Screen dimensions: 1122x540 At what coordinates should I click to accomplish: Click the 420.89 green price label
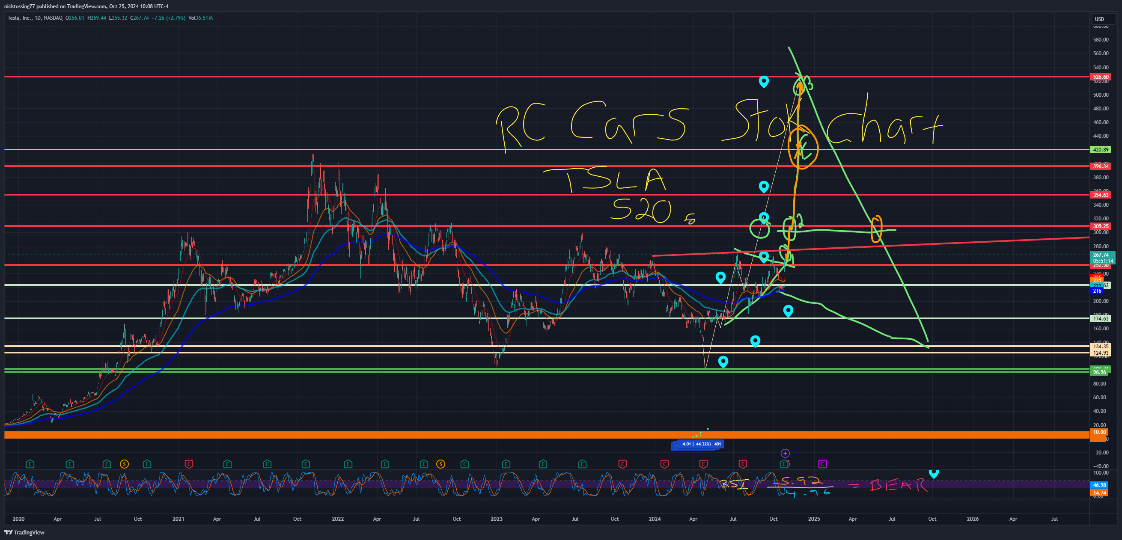(1100, 150)
